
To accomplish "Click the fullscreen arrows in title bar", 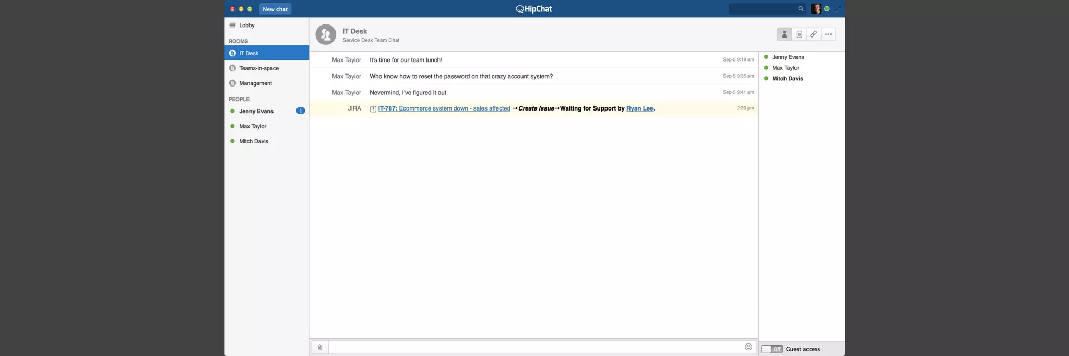I will pos(837,9).
